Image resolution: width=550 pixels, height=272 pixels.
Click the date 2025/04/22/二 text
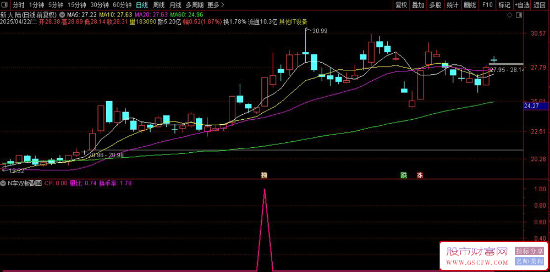pyautogui.click(x=19, y=22)
